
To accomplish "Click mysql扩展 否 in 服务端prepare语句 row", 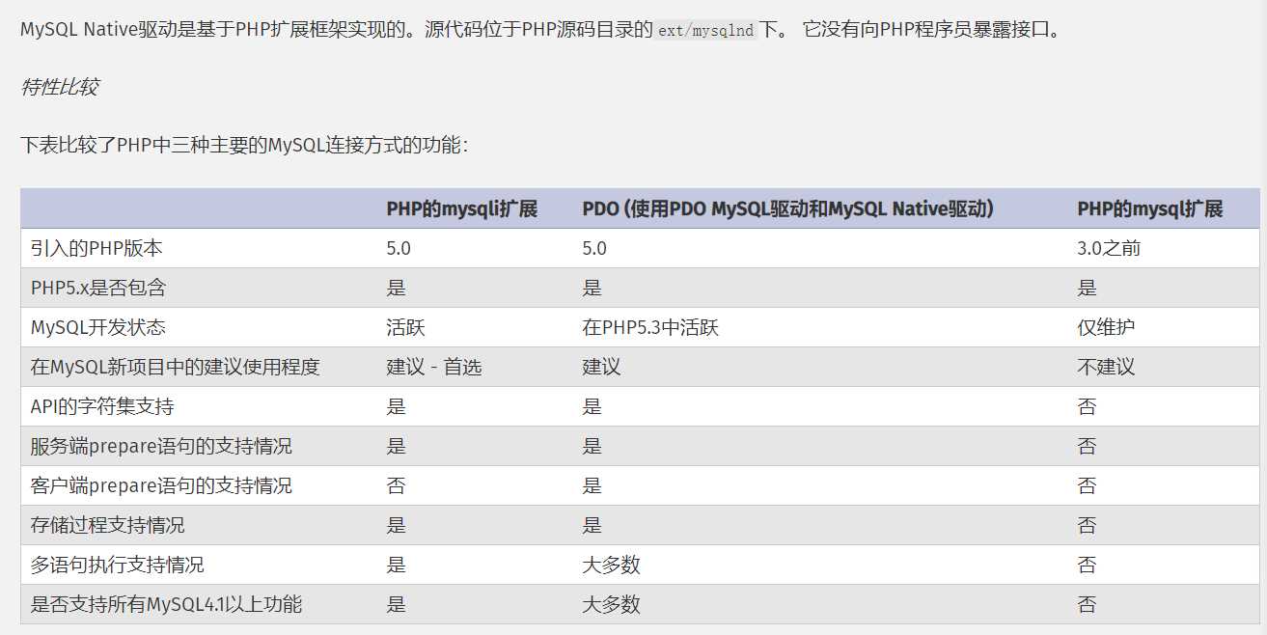I will (x=1087, y=446).
